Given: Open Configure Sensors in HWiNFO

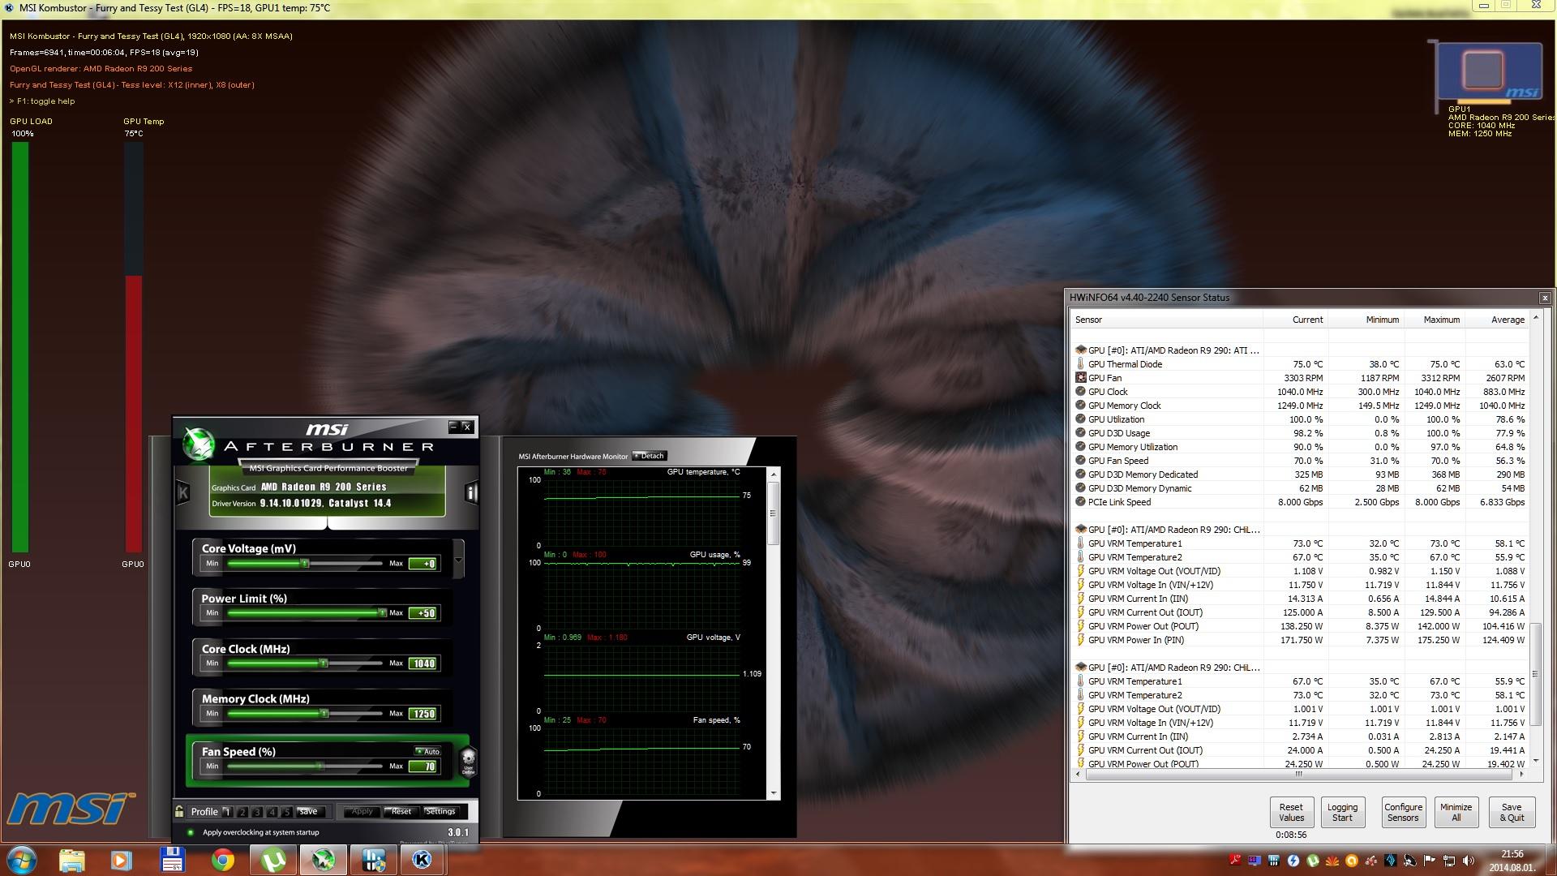Looking at the screenshot, I should 1403,812.
